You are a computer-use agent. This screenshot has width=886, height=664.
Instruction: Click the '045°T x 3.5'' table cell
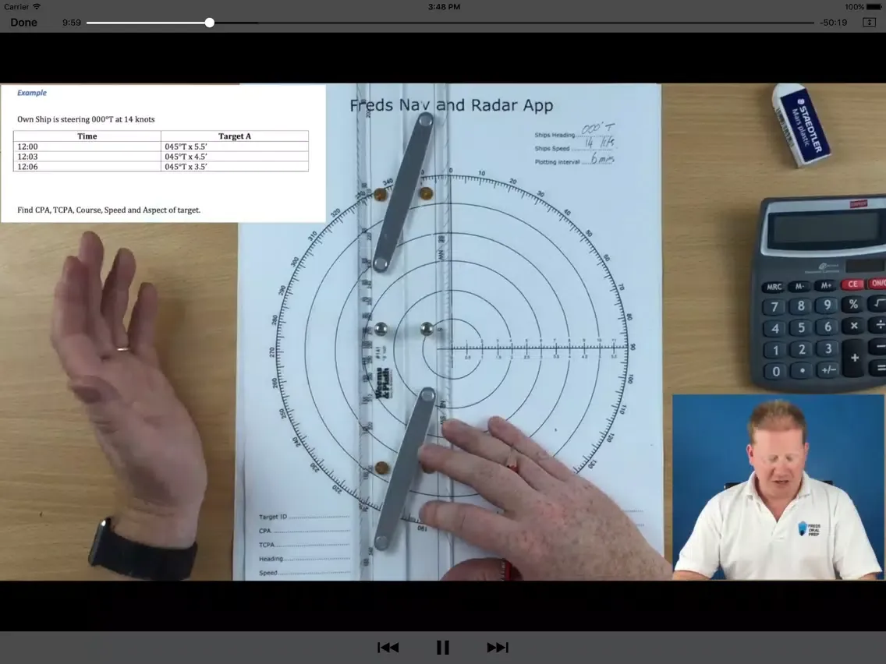coord(235,167)
